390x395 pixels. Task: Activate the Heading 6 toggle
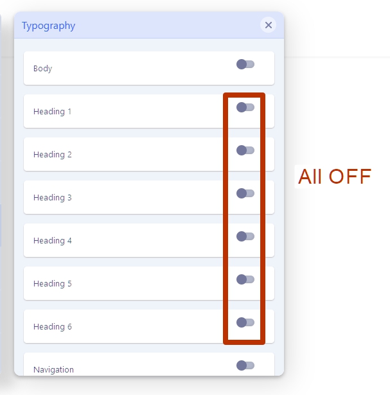pyautogui.click(x=245, y=322)
